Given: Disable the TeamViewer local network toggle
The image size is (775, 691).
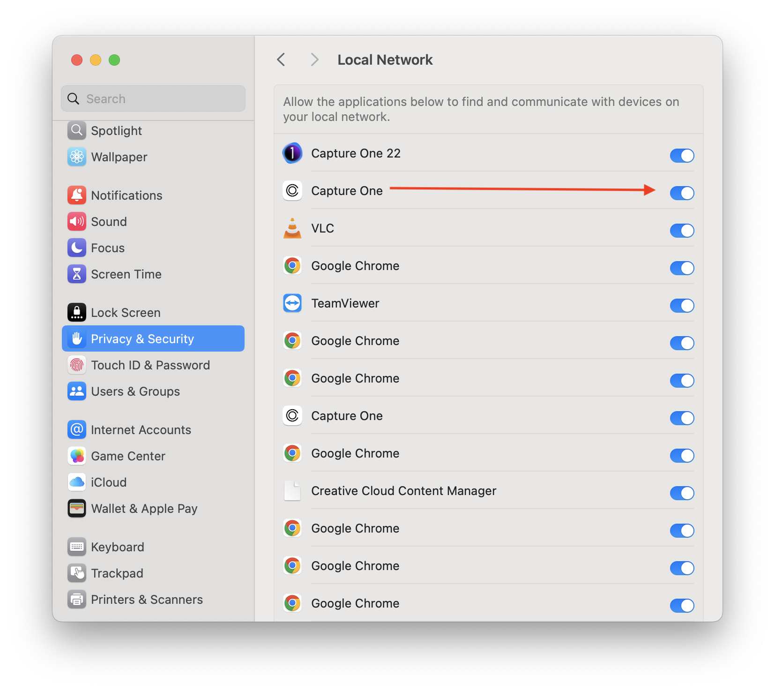Looking at the screenshot, I should pyautogui.click(x=682, y=305).
